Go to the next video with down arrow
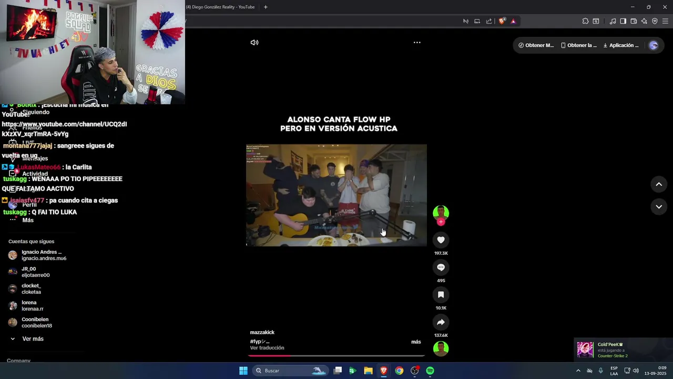Screen dimensions: 673x379 659,207
